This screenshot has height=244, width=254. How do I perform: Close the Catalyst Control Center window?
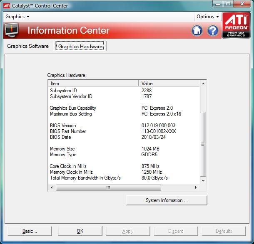coord(242,4)
